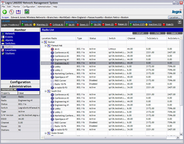The image size is (184, 144).
Task: Open the Configuration menu
Action: (x=29, y=7)
